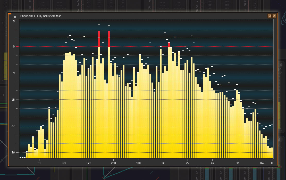The image size is (286, 180).
Task: Click the 16k frequency axis label
Action: [x=262, y=163]
